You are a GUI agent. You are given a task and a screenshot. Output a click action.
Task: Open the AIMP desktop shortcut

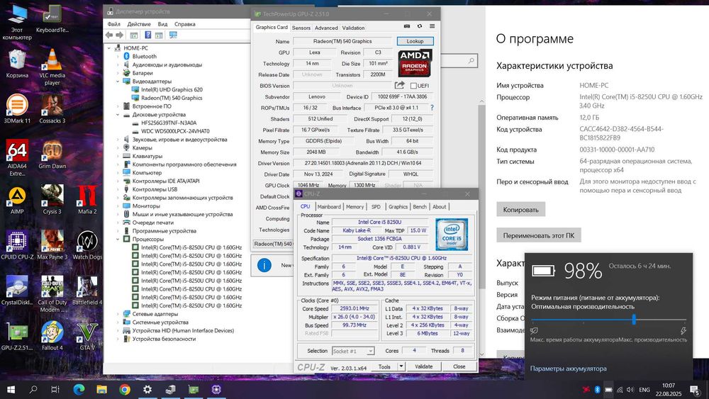click(17, 200)
